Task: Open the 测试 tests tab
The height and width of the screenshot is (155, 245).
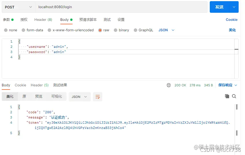Action: pyautogui.click(x=107, y=20)
